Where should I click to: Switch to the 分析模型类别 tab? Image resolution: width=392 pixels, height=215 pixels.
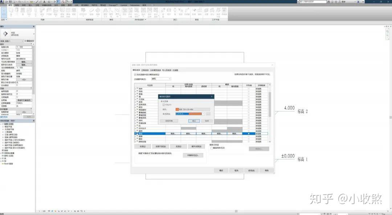(155, 70)
